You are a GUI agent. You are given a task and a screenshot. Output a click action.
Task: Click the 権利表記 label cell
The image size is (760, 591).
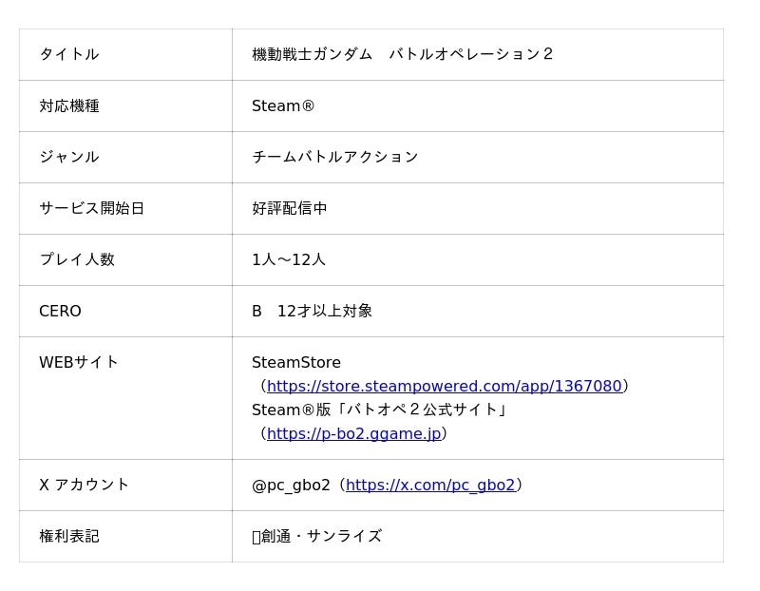coord(69,536)
